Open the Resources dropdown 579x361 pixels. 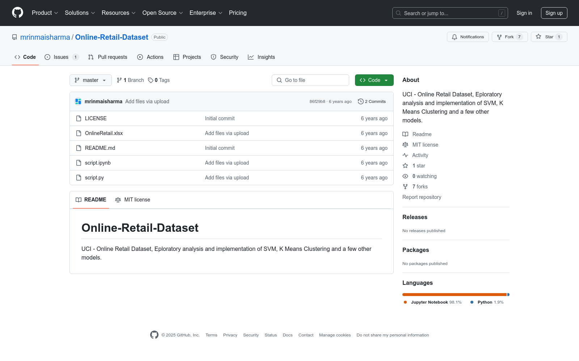[119, 13]
